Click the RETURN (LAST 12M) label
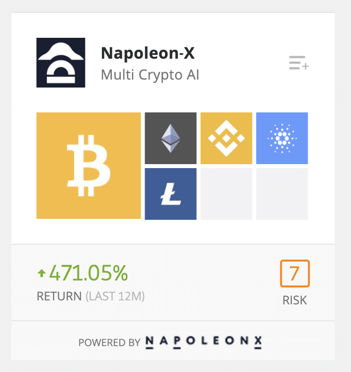Viewport: 351px width, 372px height. tap(90, 296)
